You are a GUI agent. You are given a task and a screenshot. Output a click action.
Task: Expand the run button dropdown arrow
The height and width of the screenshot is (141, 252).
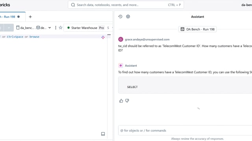(x=9, y=28)
